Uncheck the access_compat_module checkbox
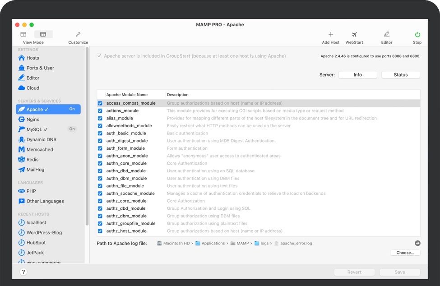Viewport: 440px width, 286px height. (100, 103)
